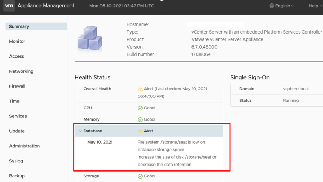The height and width of the screenshot is (182, 323).
Task: Click the Overall Health warning triangle icon
Action: 140,89
